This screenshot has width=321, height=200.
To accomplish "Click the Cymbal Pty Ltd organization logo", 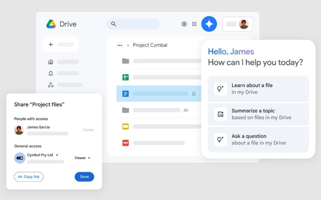I will 20,158.
